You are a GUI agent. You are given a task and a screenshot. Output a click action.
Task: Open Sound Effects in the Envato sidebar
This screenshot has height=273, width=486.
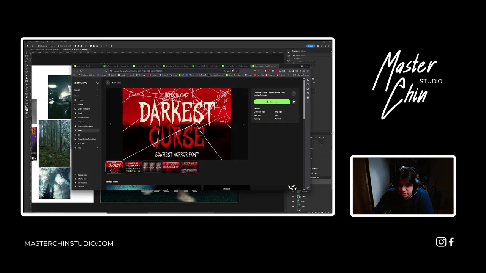[87, 118]
